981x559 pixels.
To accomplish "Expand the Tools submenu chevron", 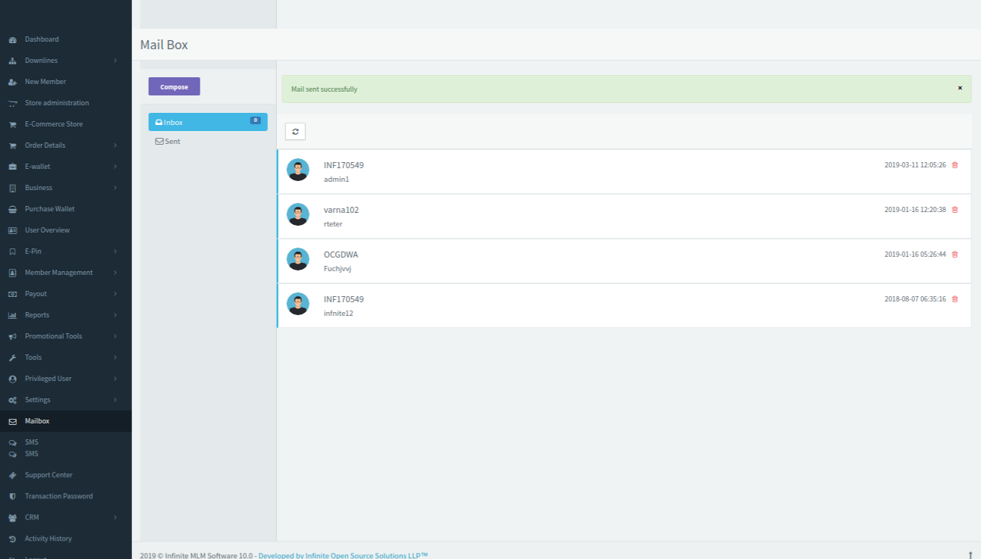I will [x=115, y=358].
